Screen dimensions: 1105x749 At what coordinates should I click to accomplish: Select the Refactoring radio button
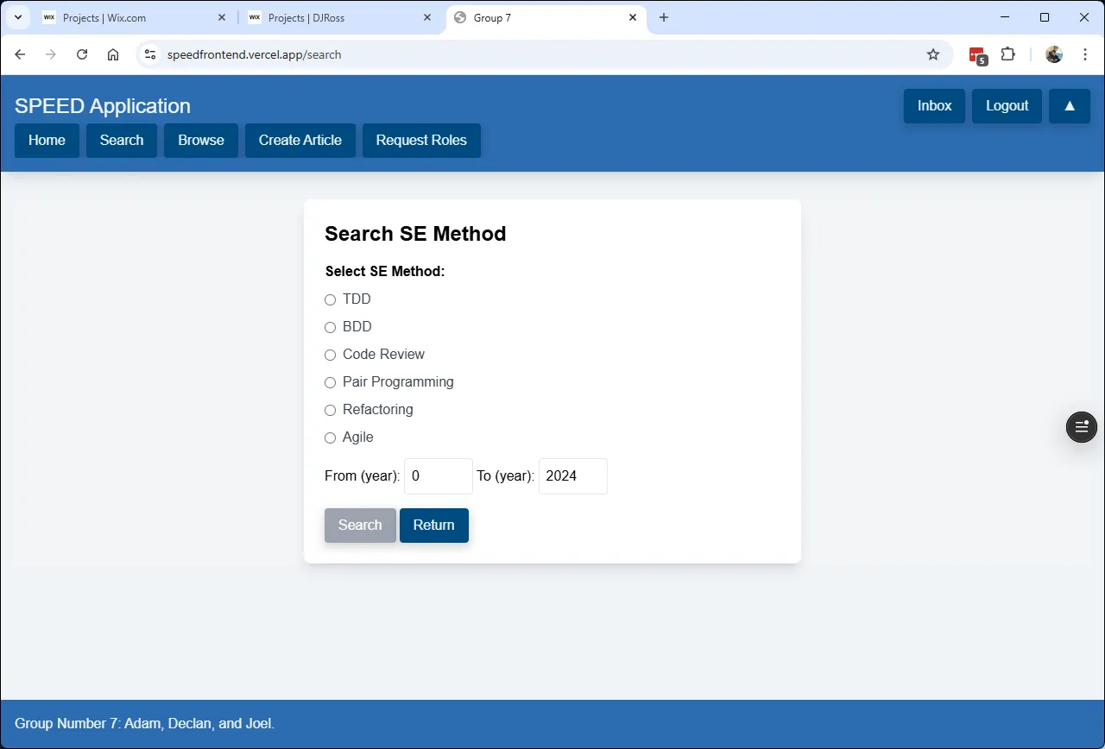(x=330, y=411)
